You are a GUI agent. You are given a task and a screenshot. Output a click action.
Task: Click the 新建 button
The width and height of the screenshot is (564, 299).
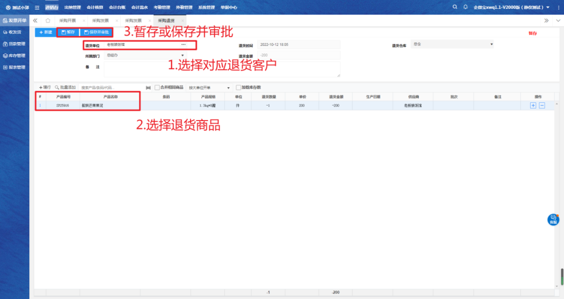click(45, 32)
